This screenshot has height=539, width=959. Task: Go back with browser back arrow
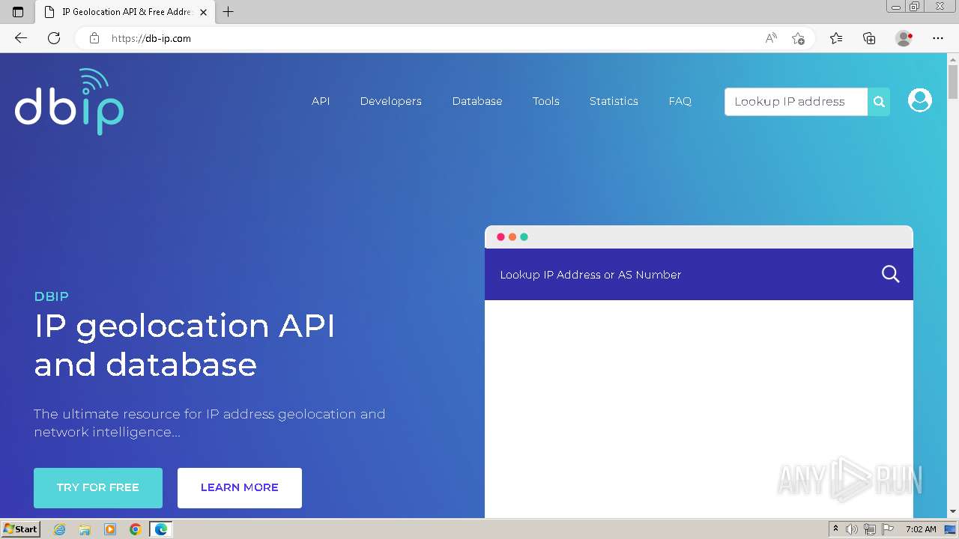click(21, 38)
